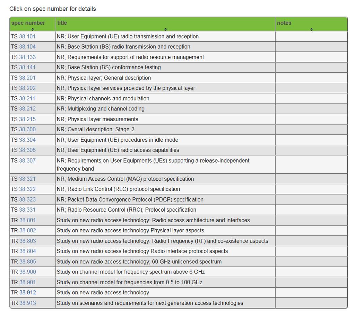Open spec link 38.321

27,179
